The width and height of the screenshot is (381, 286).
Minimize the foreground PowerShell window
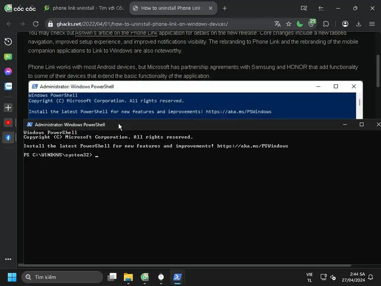tap(345, 124)
